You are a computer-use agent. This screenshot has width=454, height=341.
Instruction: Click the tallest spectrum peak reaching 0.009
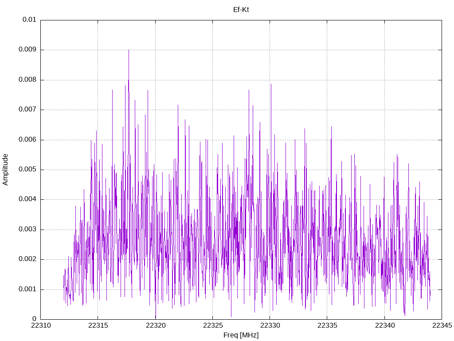coord(129,51)
